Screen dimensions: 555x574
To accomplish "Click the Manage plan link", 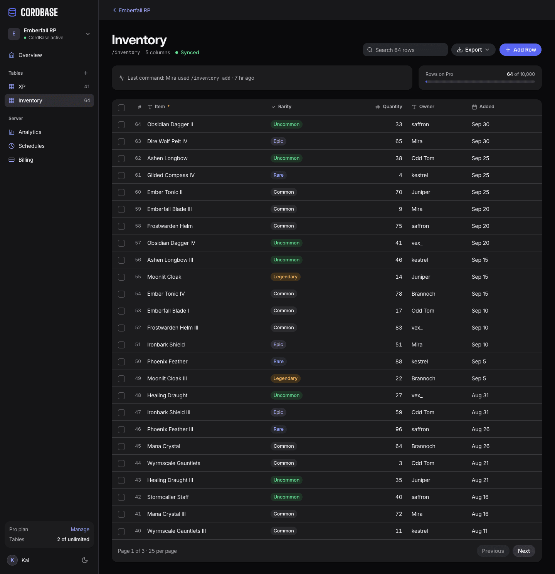I will tap(80, 529).
